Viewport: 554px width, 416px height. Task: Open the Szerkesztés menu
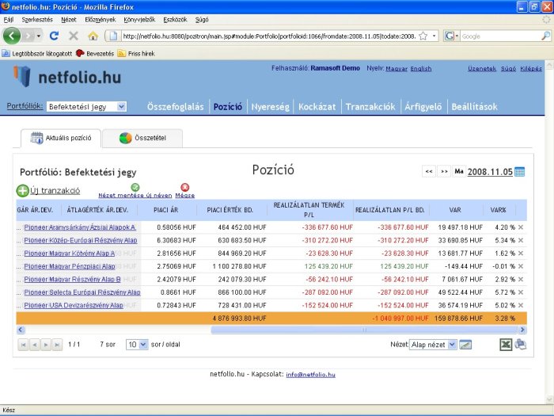point(37,20)
